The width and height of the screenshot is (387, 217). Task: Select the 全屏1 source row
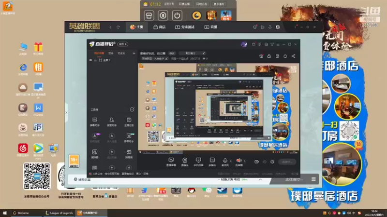pyautogui.click(x=112, y=60)
